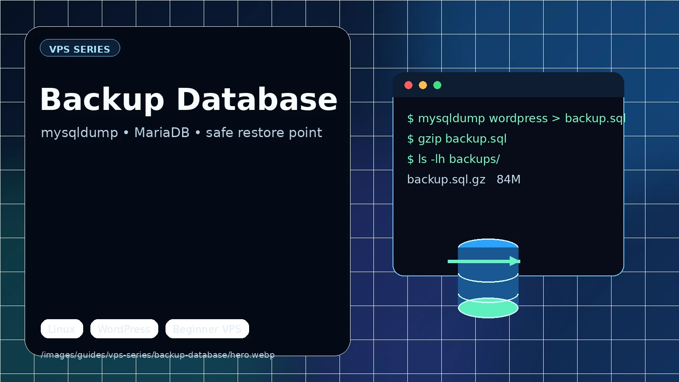Click the database cylinder icon
The image size is (679, 382).
click(488, 278)
